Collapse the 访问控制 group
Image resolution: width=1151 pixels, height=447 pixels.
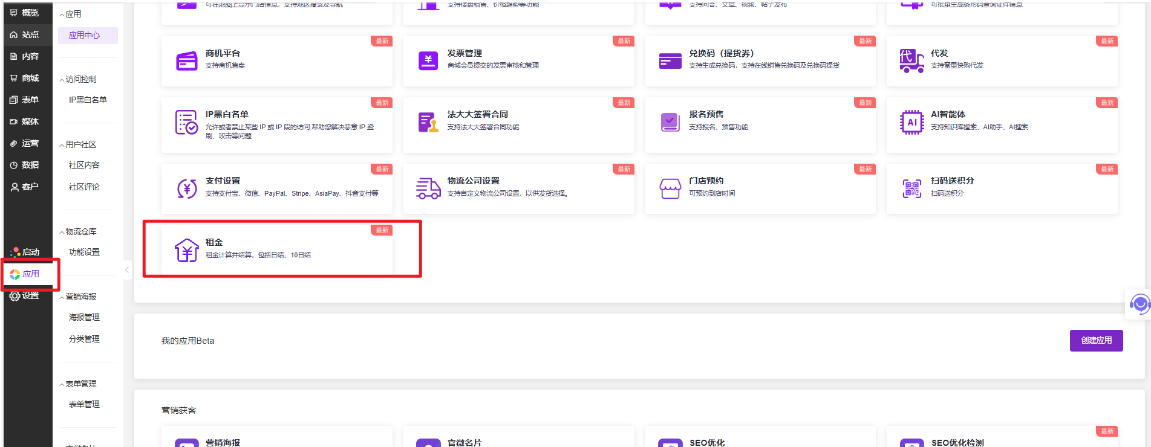[x=62, y=80]
